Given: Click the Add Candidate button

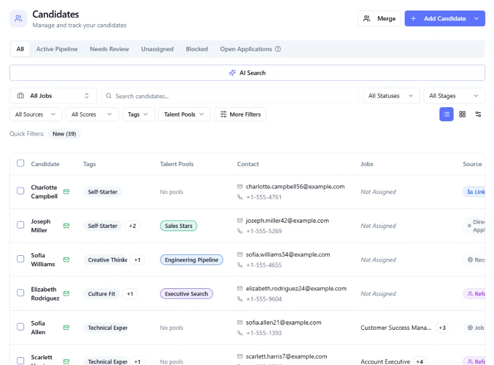Looking at the screenshot, I should click(445, 18).
